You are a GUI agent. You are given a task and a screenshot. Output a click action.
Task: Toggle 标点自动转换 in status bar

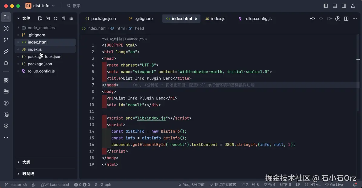(223, 185)
